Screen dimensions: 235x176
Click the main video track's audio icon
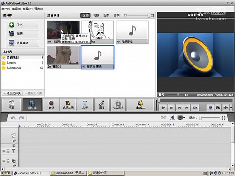click(14, 141)
